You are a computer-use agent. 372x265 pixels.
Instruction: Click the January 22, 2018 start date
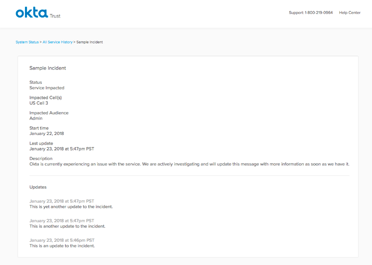click(x=47, y=134)
